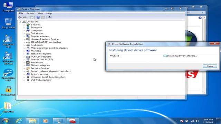
Task: Open the Hyperterm folder on desktop
Action: coord(8,107)
